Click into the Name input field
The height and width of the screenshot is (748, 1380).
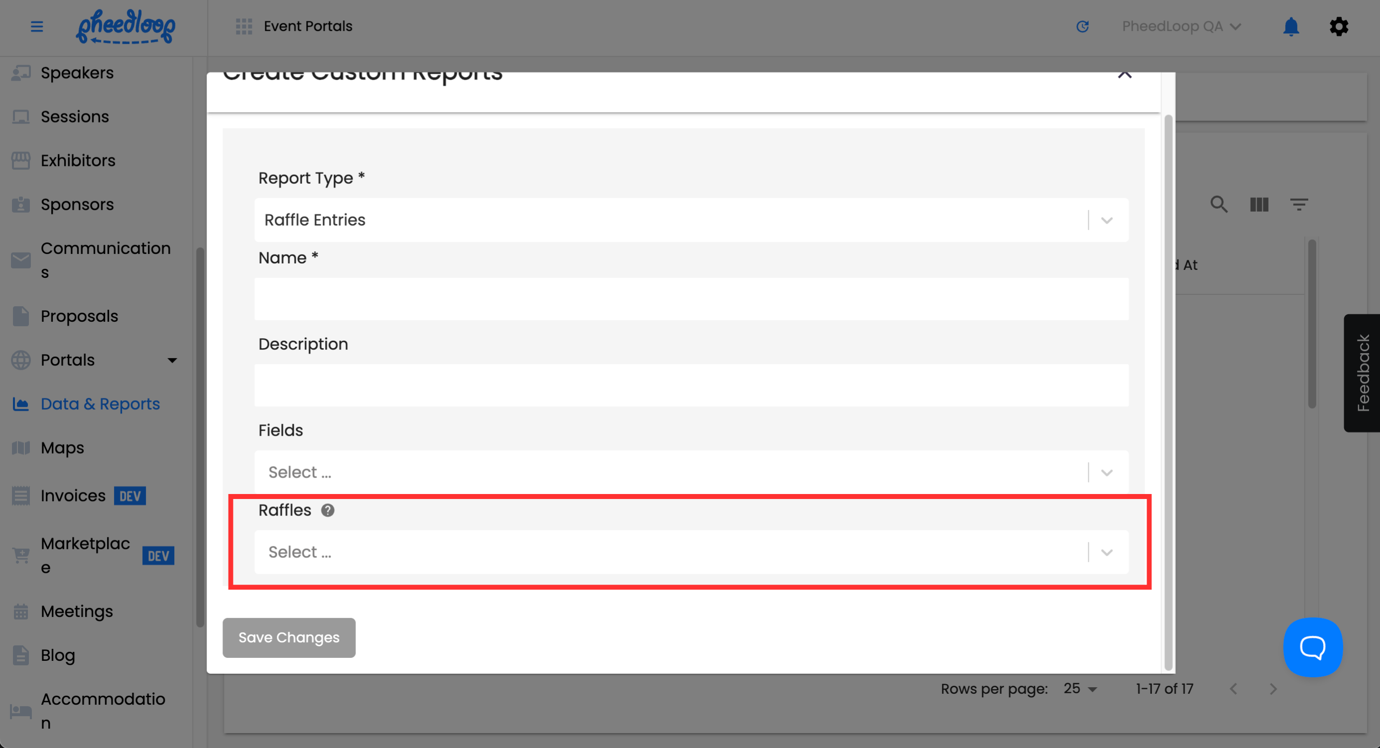[x=691, y=299]
